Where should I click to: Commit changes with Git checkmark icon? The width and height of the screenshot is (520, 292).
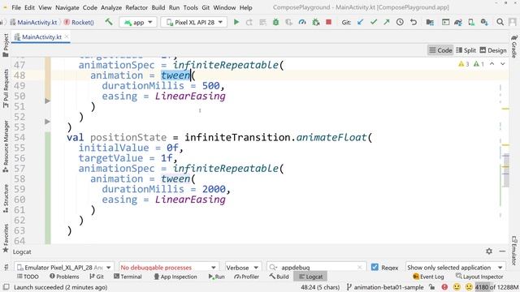click(374, 22)
